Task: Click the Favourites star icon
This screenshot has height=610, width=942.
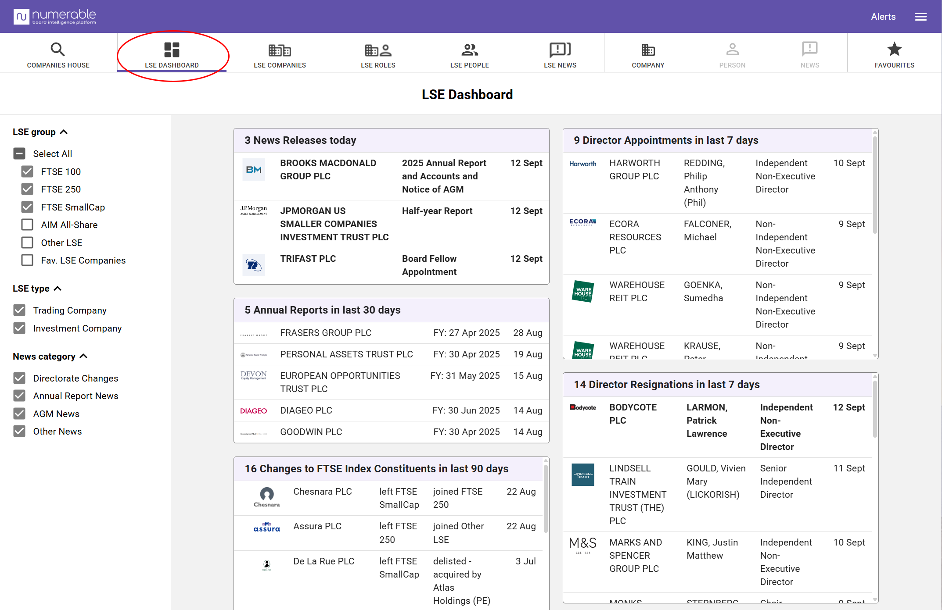Action: point(894,49)
